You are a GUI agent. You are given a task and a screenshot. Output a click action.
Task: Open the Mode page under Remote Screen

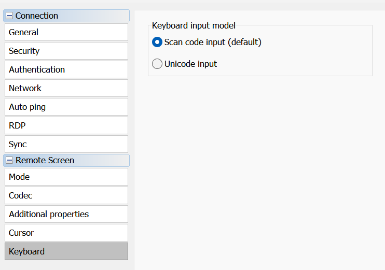66,177
